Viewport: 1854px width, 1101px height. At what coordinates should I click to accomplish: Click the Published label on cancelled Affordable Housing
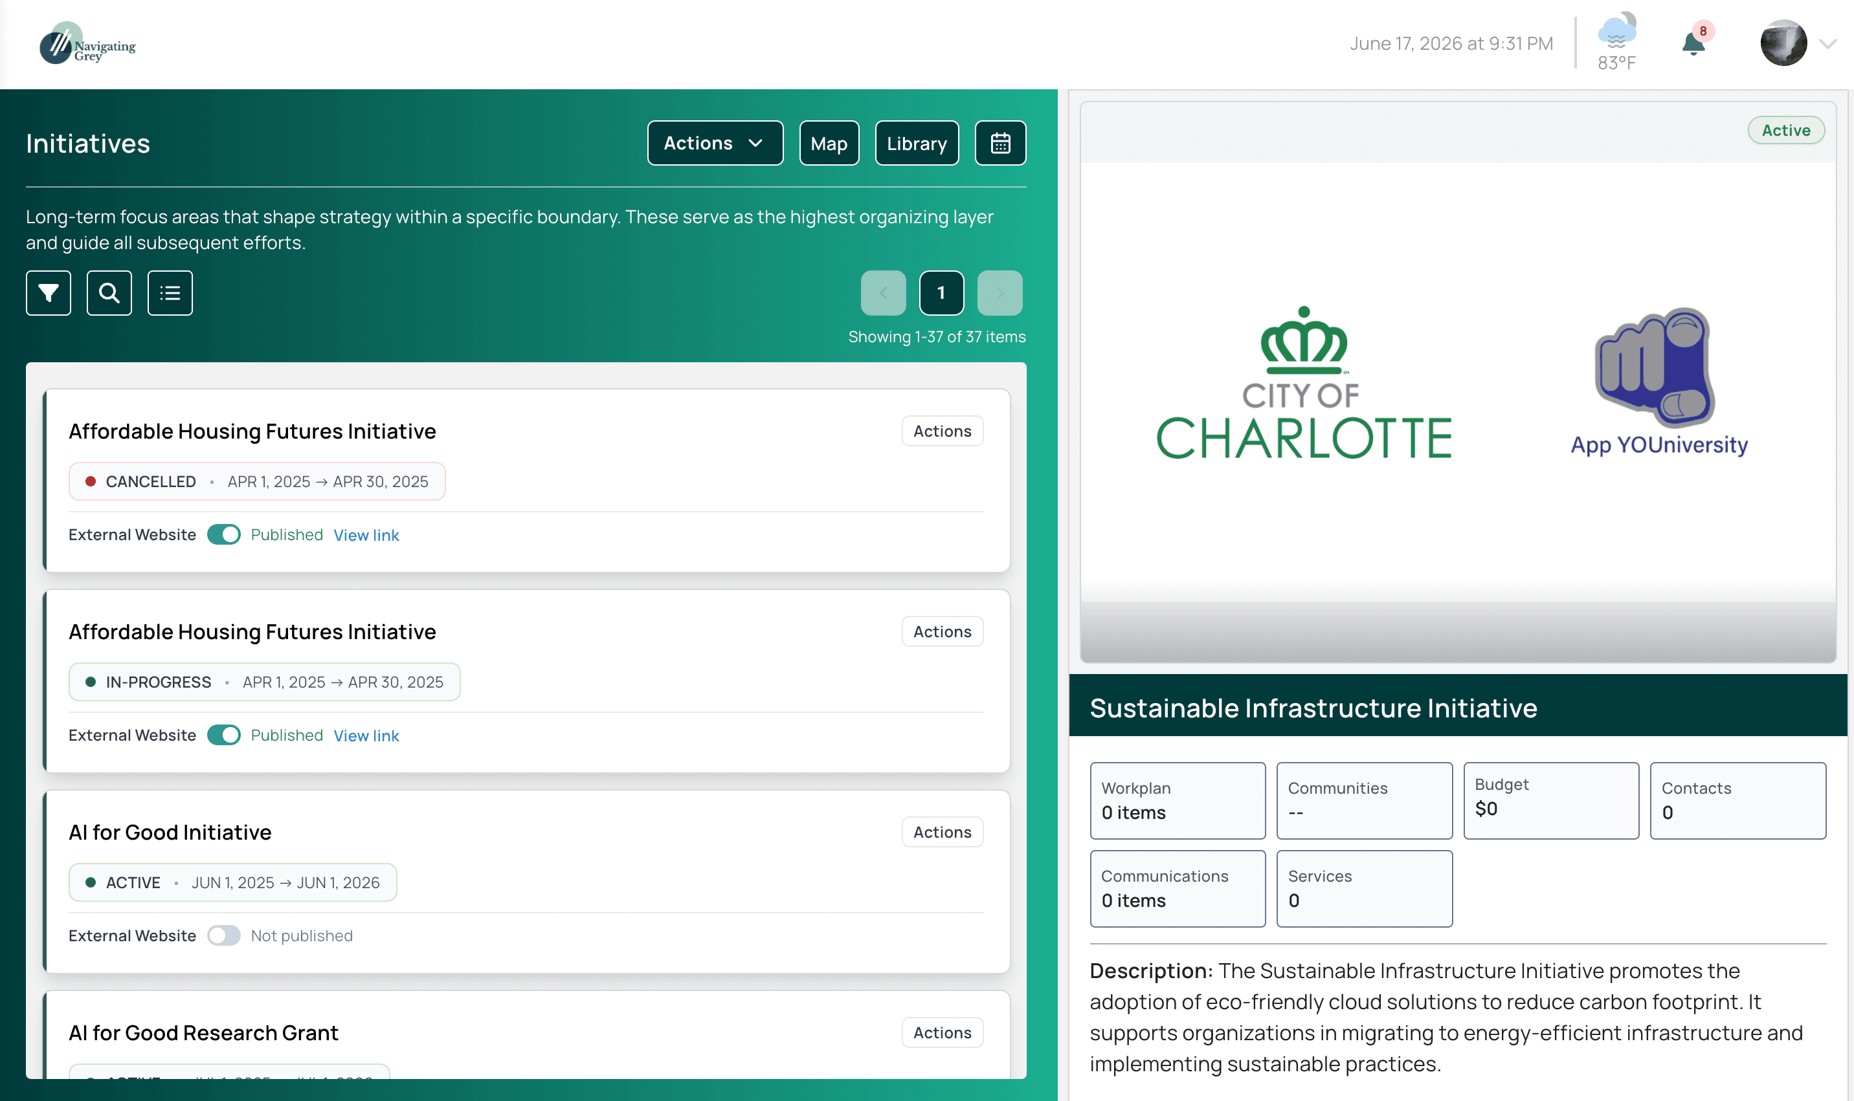click(x=287, y=535)
